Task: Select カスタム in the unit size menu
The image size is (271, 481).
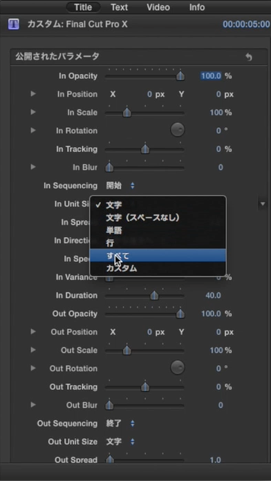Action: 158,268
